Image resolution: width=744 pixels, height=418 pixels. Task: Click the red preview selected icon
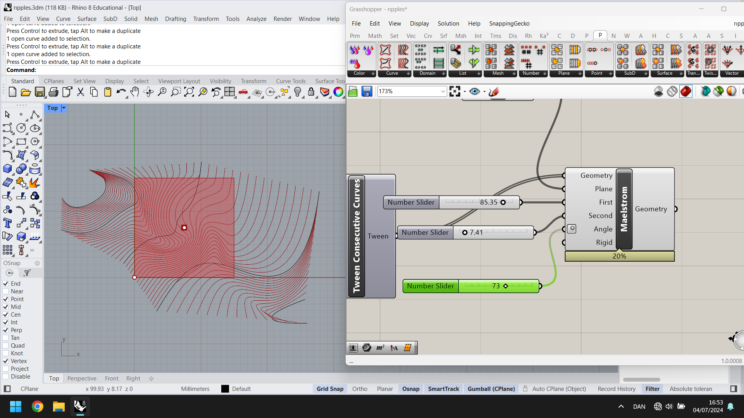(686, 92)
